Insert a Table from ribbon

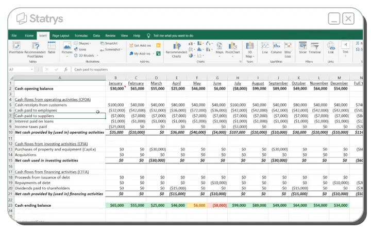[x=52, y=47]
